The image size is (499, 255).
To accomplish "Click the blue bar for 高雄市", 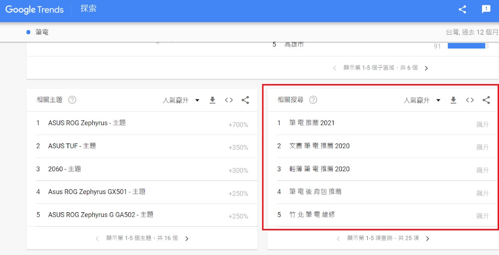I will (466, 46).
